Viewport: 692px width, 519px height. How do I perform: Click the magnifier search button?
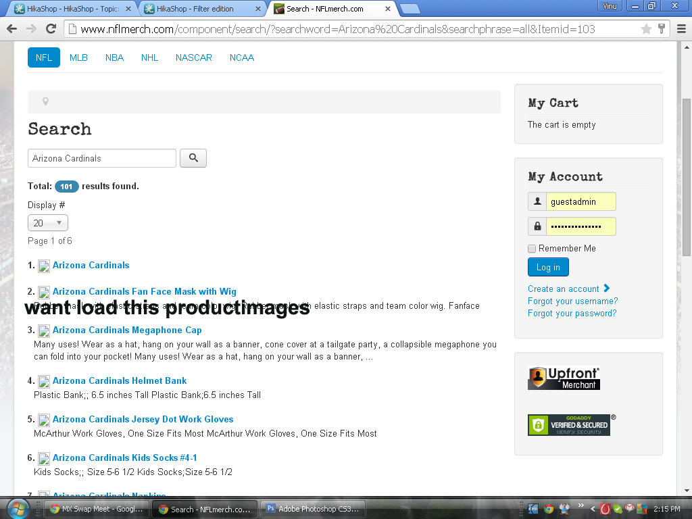pos(193,158)
